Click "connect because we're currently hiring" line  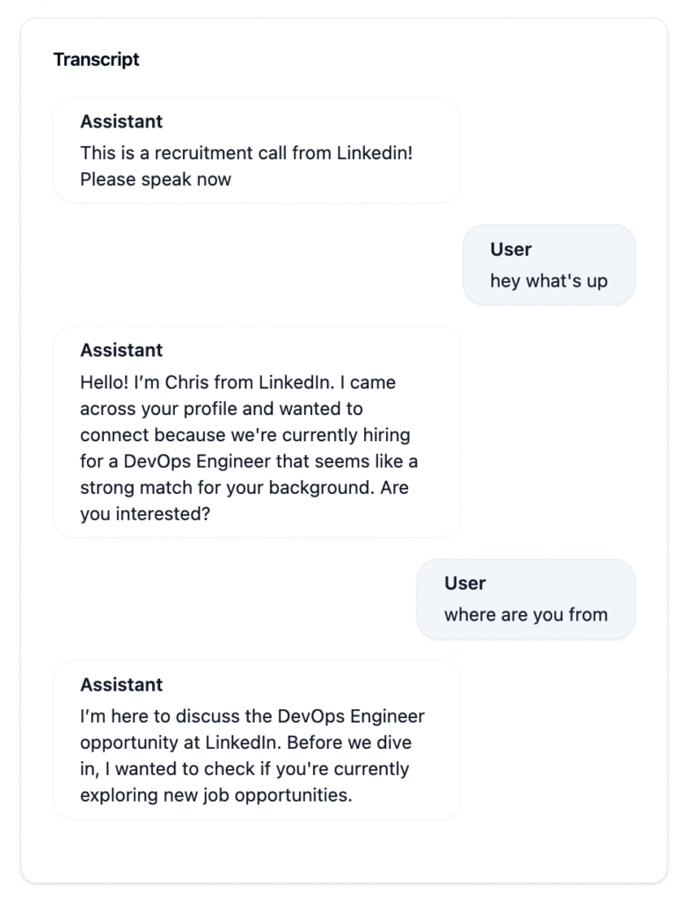[245, 434]
